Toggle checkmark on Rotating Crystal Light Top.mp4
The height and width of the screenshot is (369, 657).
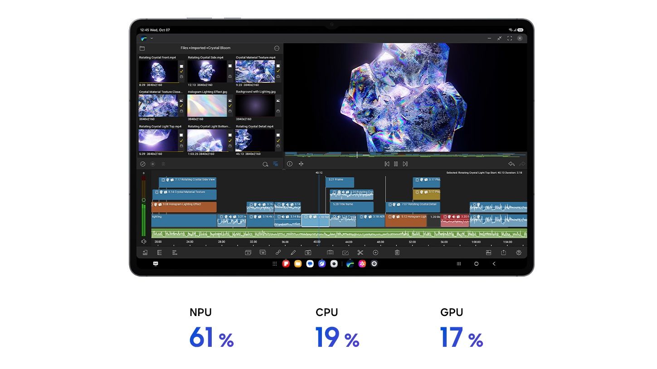(181, 140)
